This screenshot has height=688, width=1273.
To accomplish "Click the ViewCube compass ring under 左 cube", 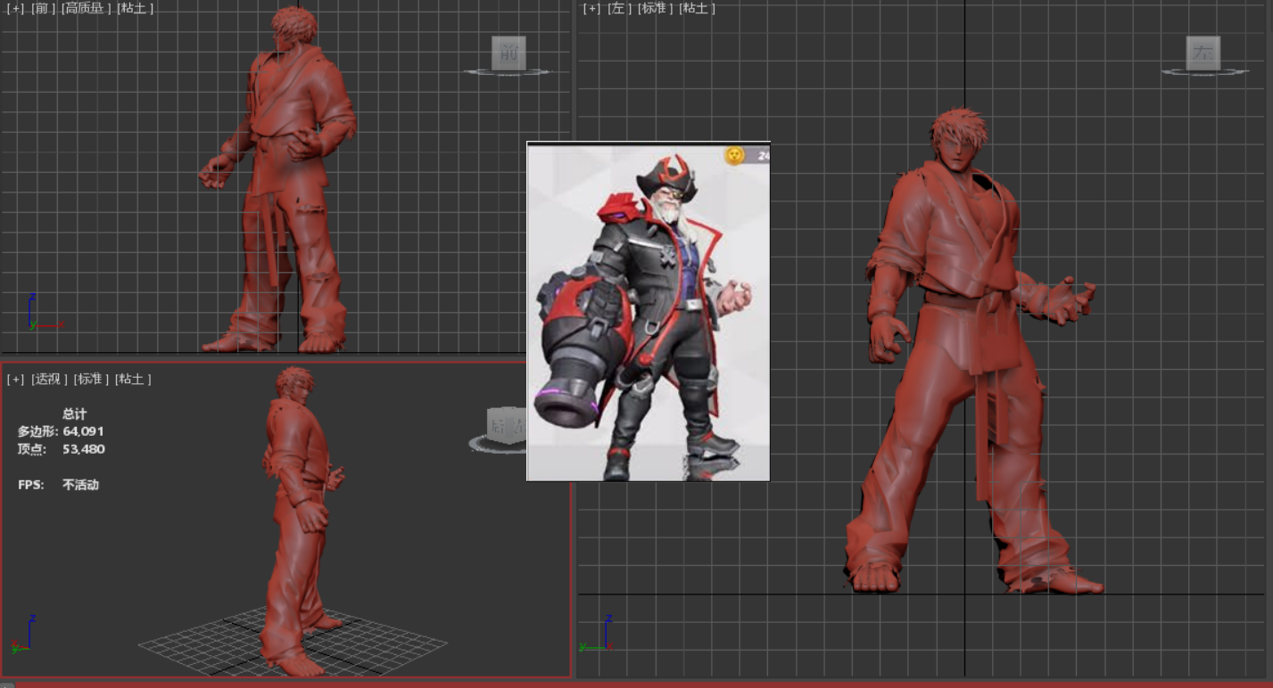I will [1204, 72].
